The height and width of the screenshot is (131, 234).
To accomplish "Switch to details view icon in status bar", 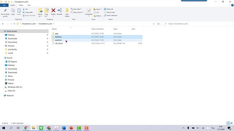I will tap(228, 123).
